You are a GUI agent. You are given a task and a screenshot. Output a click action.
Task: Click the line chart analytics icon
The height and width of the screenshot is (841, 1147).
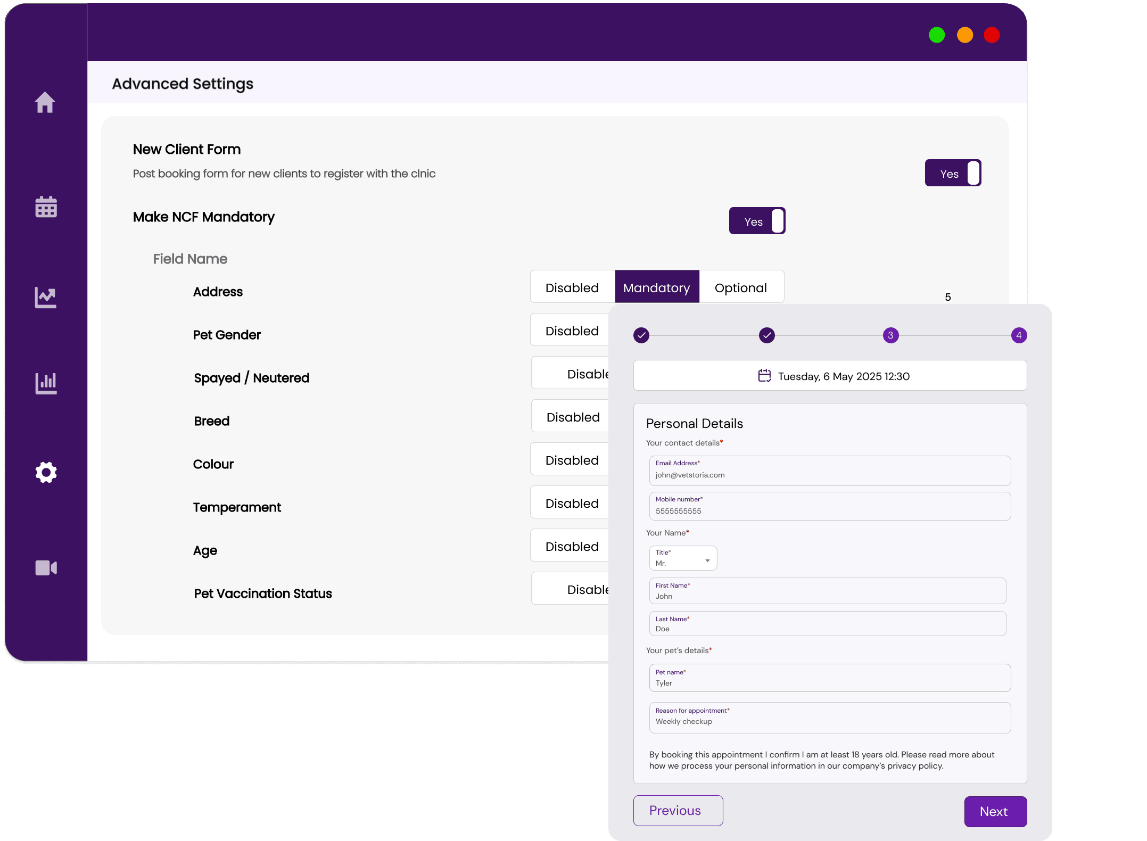pos(46,297)
